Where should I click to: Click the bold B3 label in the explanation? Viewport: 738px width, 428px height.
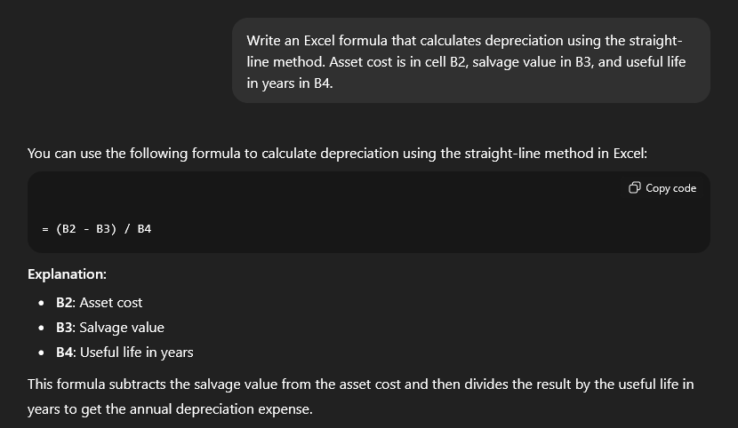pos(64,328)
